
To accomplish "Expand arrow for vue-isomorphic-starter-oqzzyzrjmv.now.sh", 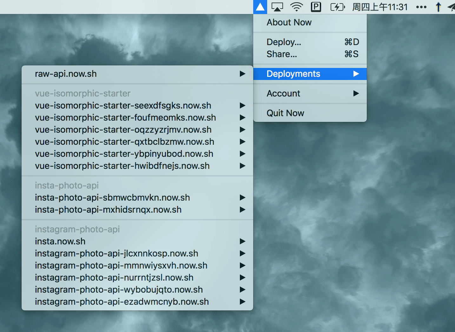I will click(242, 130).
